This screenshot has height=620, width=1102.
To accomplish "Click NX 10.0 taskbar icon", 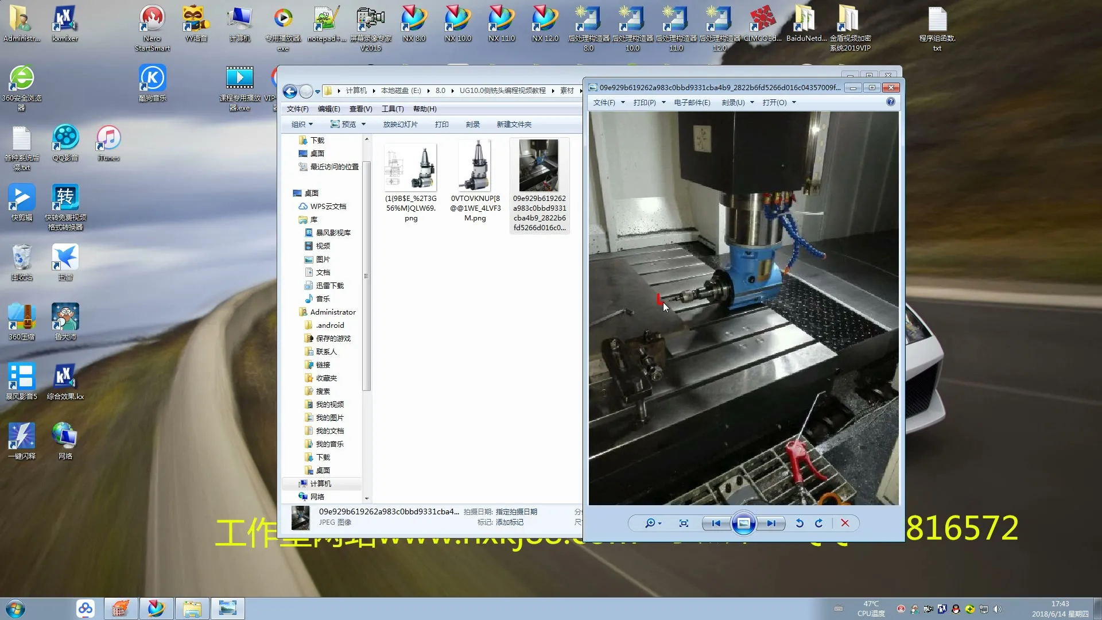I will pyautogui.click(x=156, y=609).
